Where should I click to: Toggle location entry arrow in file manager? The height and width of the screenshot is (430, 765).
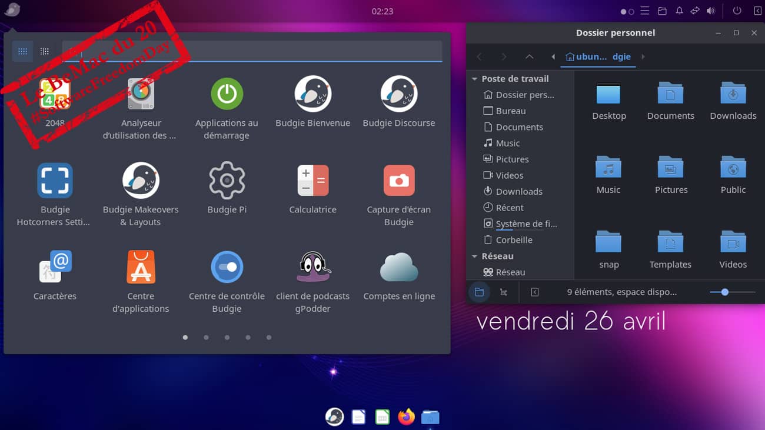[553, 56]
